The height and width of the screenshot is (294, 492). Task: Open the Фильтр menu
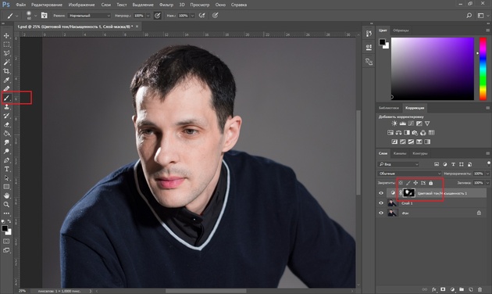click(x=166, y=5)
